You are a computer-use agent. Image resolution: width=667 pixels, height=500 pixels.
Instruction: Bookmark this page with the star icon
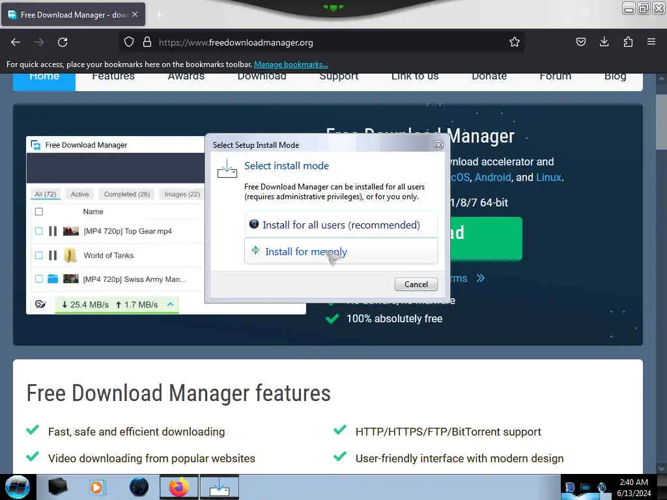[x=515, y=42]
